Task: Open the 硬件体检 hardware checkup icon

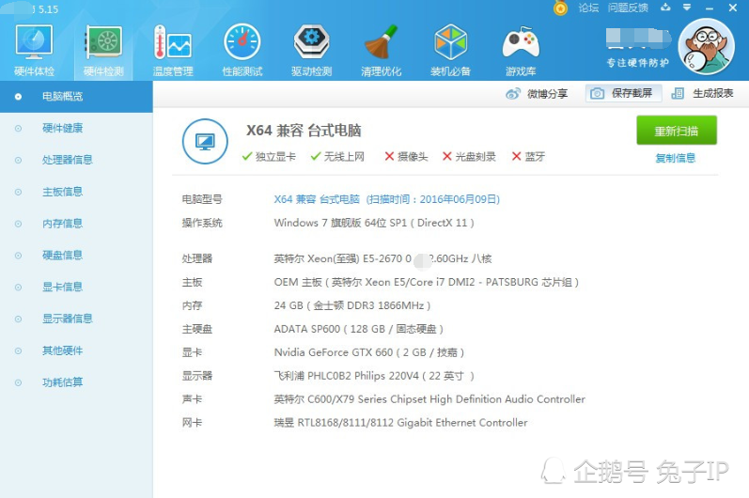Action: [x=34, y=50]
